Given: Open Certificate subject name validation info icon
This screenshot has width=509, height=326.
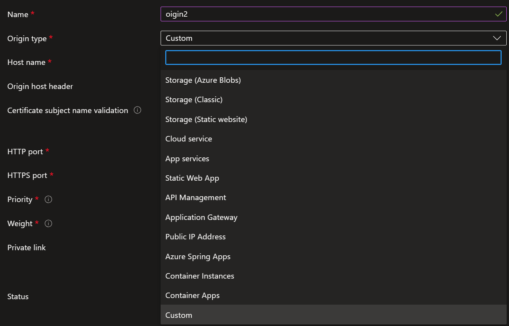Looking at the screenshot, I should point(137,110).
